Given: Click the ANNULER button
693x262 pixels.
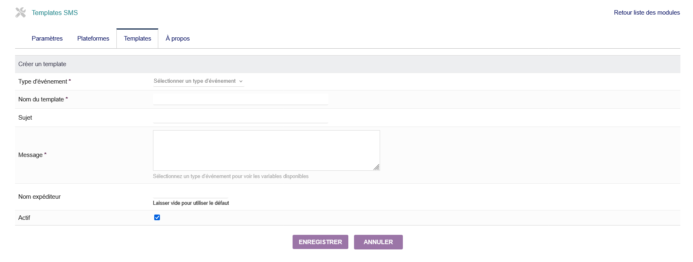Looking at the screenshot, I should pyautogui.click(x=378, y=242).
